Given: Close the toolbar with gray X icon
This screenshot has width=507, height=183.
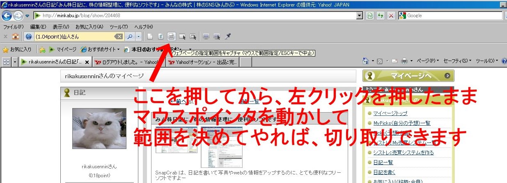Looking at the screenshot, I should (5, 36).
